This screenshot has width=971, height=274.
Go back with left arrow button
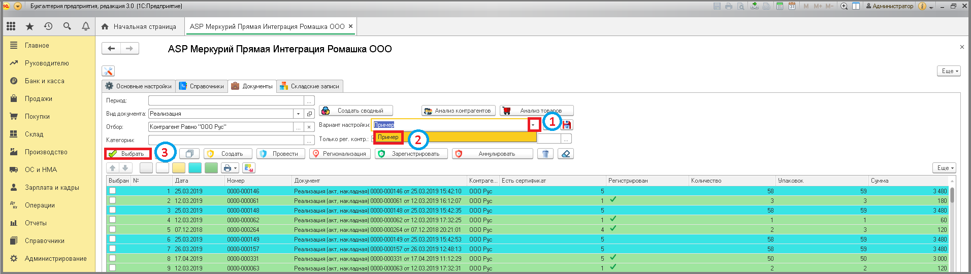pos(111,48)
